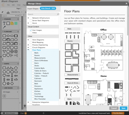Check the Network Infrastructure checkbox
This screenshot has width=129, height=115.
coord(31,18)
